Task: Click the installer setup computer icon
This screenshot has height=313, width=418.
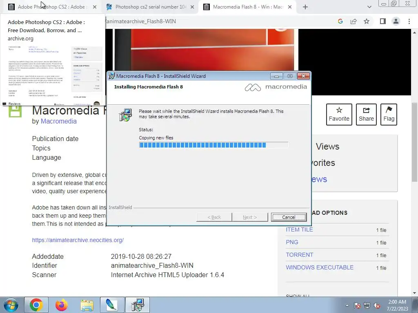Action: pyautogui.click(x=125, y=115)
